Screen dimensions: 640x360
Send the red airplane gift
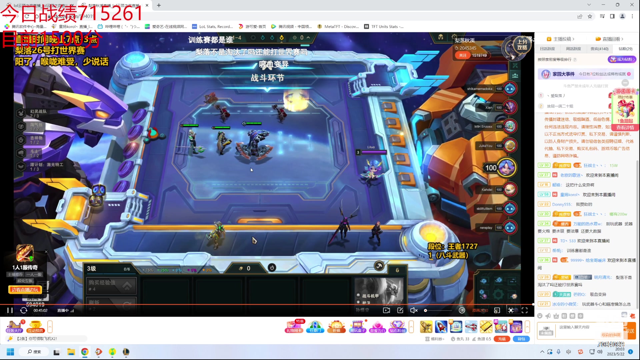tap(471, 327)
